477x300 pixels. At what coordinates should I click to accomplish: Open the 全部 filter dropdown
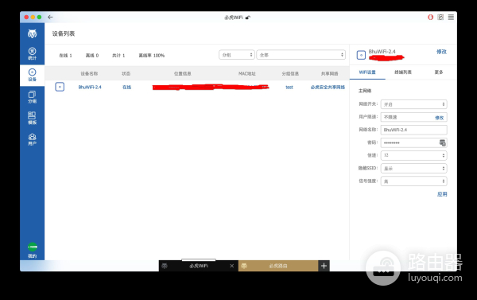click(301, 55)
